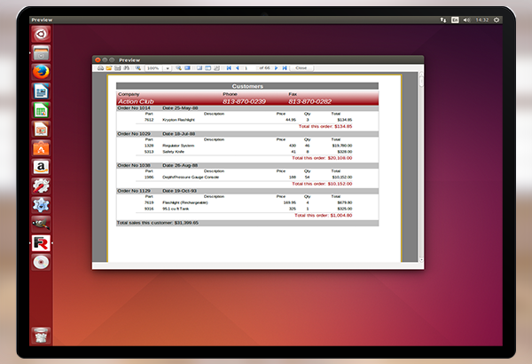The image size is (532, 364).
Task: Click the clock showing 14:32
Action: click(x=482, y=19)
